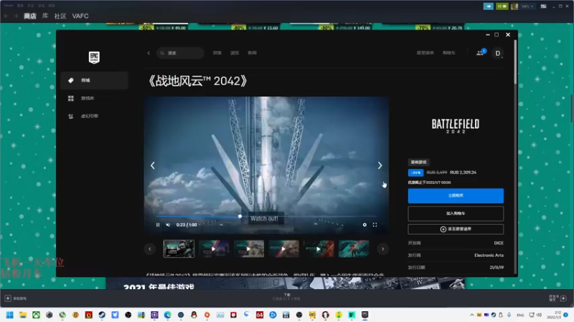
Task: Click Steam forward navigation arrow
Action: coord(16,16)
